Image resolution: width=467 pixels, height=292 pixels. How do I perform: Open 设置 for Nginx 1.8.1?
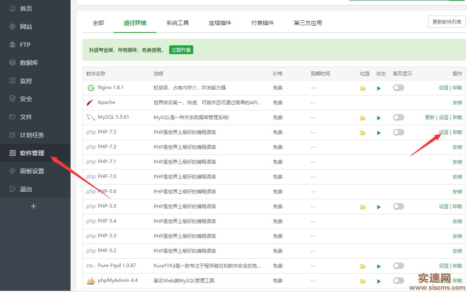[x=443, y=87]
